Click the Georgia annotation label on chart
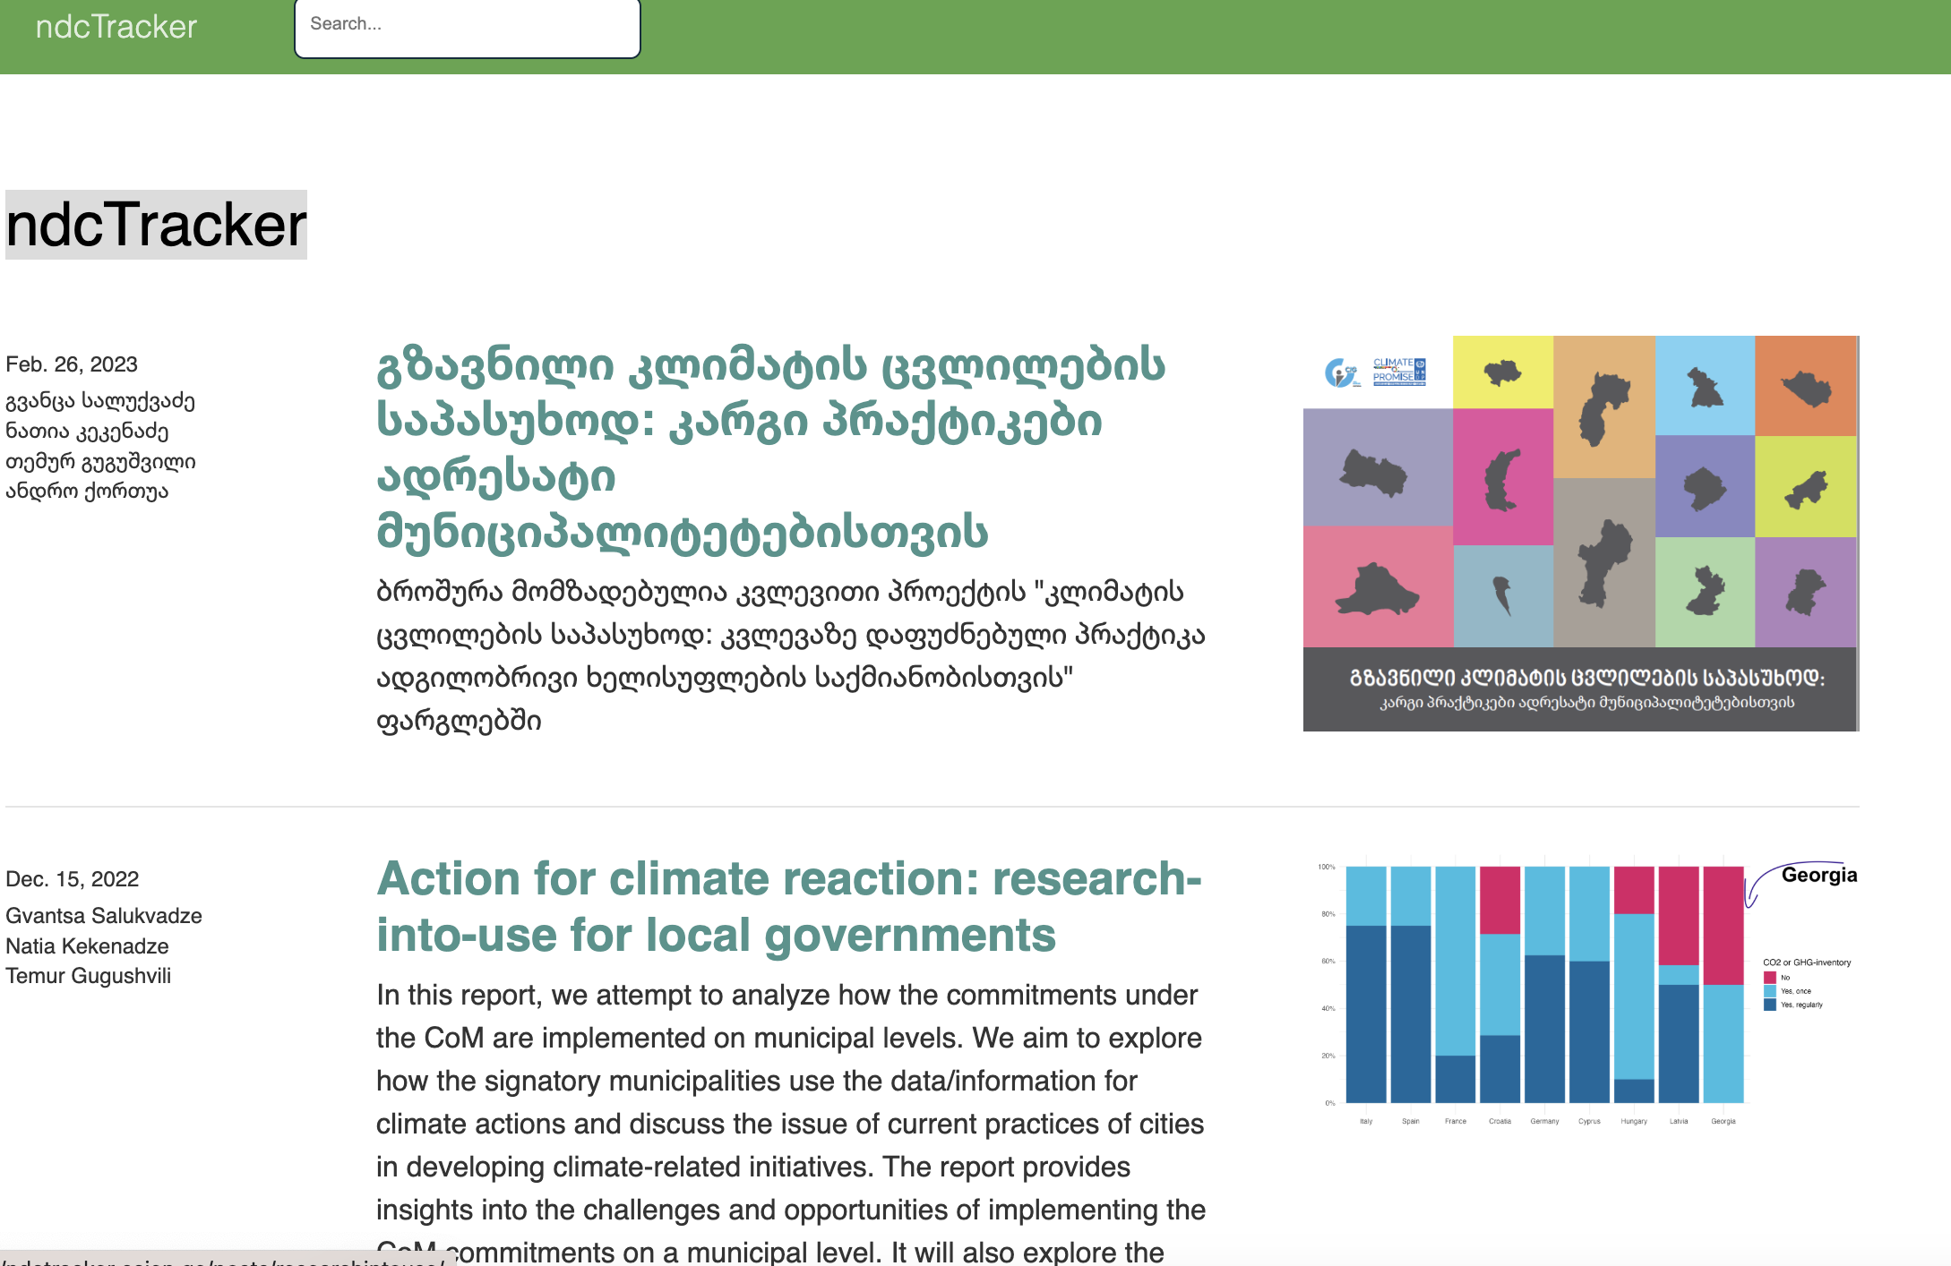Screen dimensions: 1951x1266 (x=1818, y=875)
